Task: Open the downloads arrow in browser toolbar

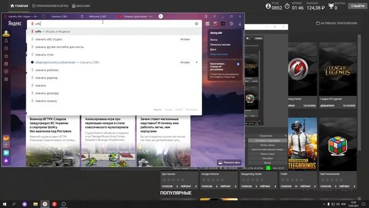Action: pos(240,24)
